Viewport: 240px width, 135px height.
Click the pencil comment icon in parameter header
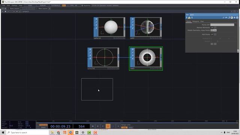pyautogui.click(x=223, y=18)
